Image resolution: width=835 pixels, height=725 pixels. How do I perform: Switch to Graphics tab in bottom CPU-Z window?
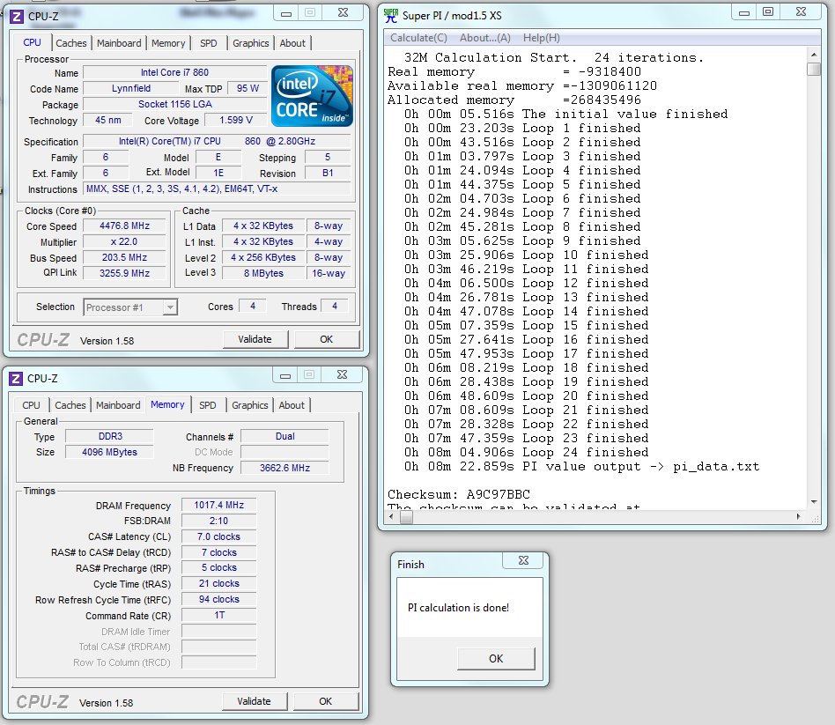(x=250, y=405)
